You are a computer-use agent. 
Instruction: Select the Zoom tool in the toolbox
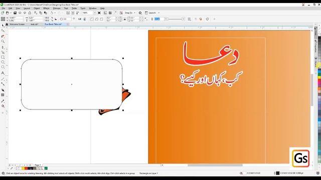coord(3,41)
